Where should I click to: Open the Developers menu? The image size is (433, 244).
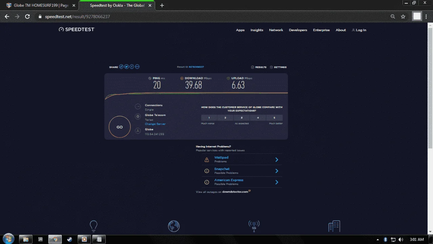point(298,30)
